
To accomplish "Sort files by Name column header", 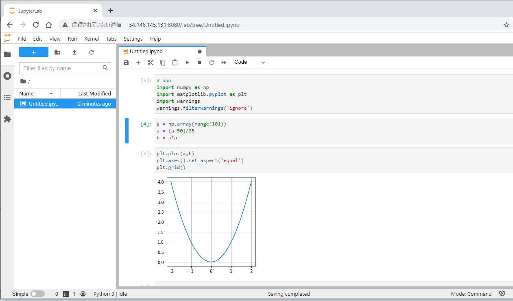I will (x=27, y=93).
